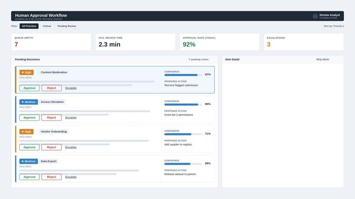
Task: Click the High badge on Vendor Onboarding
Action: click(x=27, y=132)
